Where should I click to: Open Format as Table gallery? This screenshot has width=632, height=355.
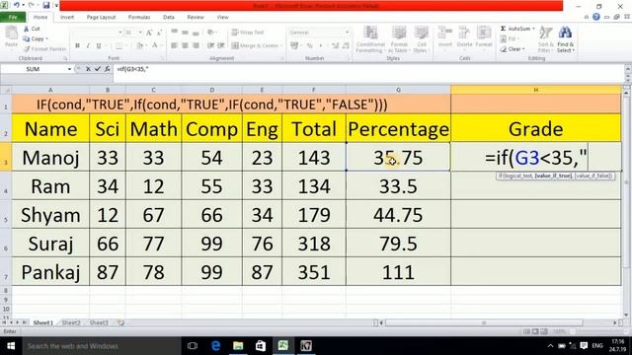(x=399, y=39)
